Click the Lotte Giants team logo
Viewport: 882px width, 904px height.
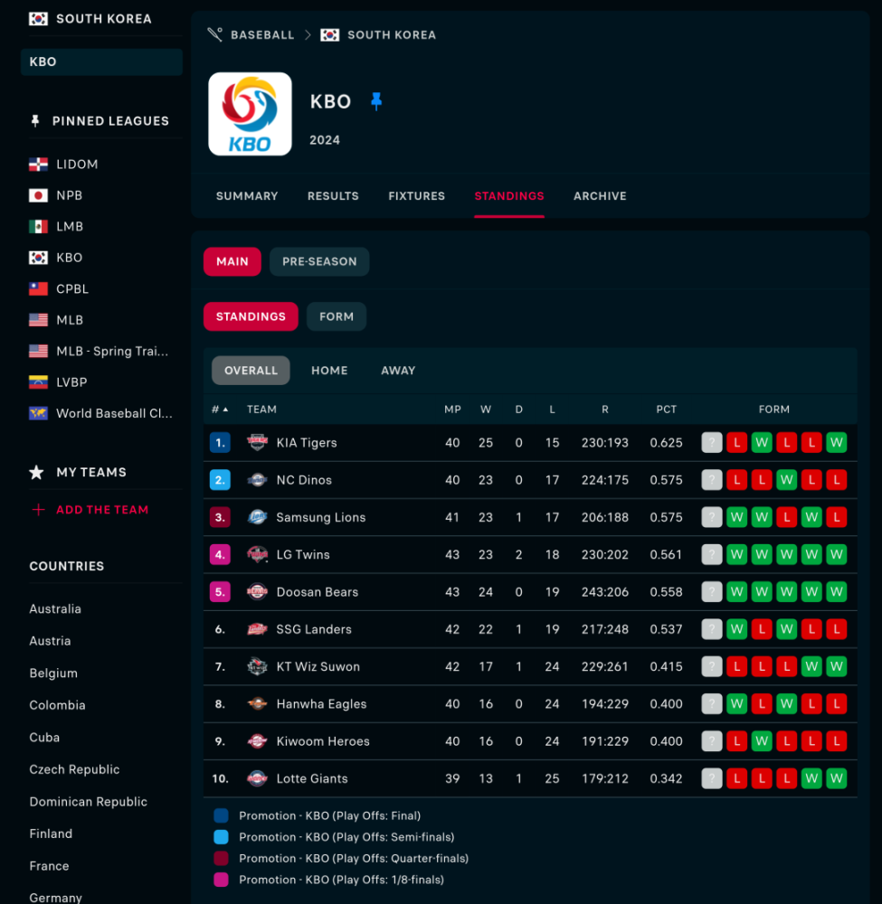click(x=257, y=778)
